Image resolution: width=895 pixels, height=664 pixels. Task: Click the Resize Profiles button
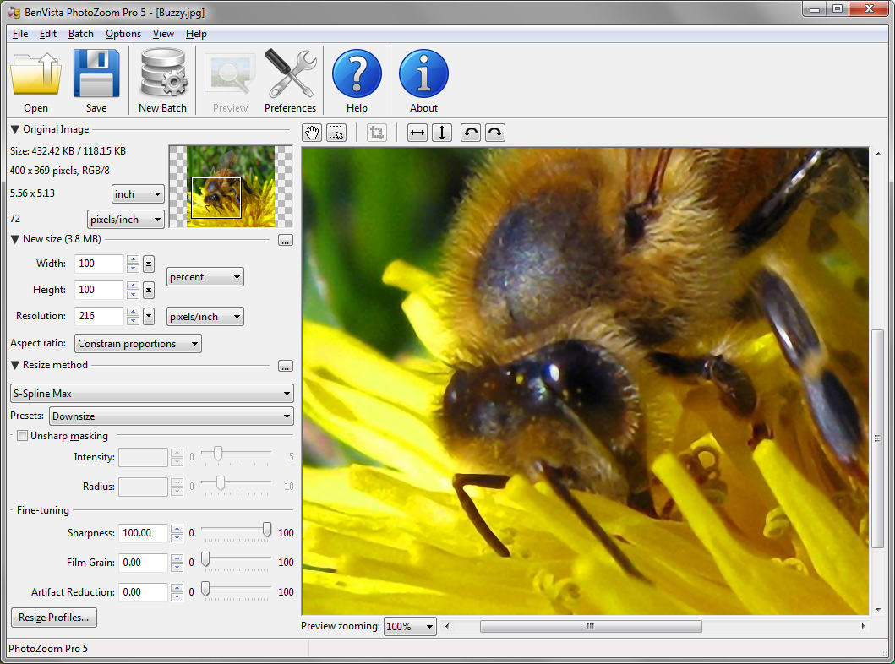pyautogui.click(x=54, y=618)
